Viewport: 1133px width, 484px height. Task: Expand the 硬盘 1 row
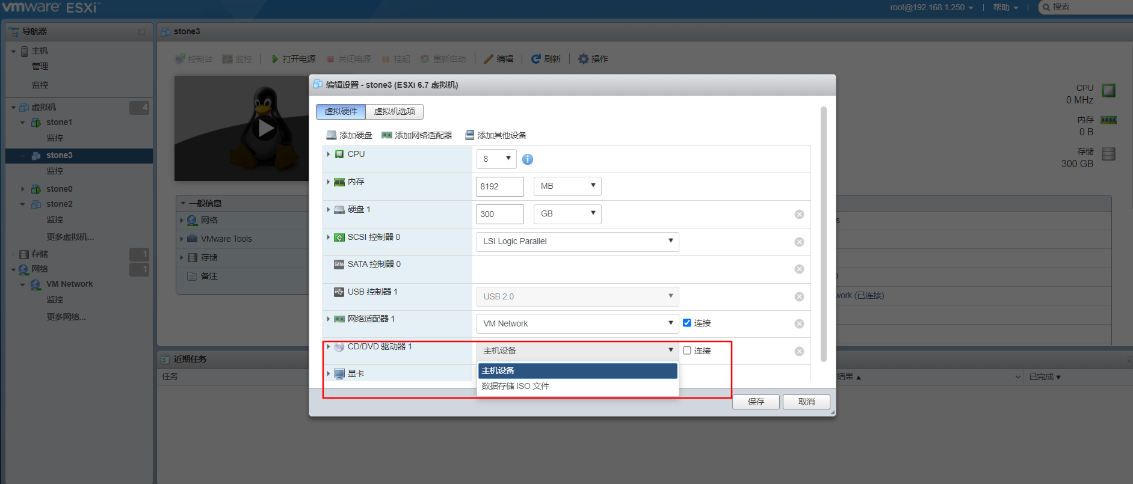329,210
